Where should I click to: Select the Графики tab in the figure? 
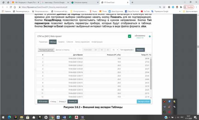pyautogui.click(x=61, y=42)
